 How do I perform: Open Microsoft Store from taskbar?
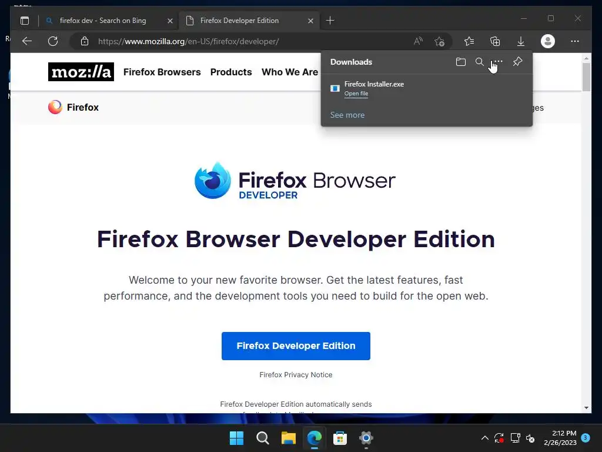(x=340, y=438)
